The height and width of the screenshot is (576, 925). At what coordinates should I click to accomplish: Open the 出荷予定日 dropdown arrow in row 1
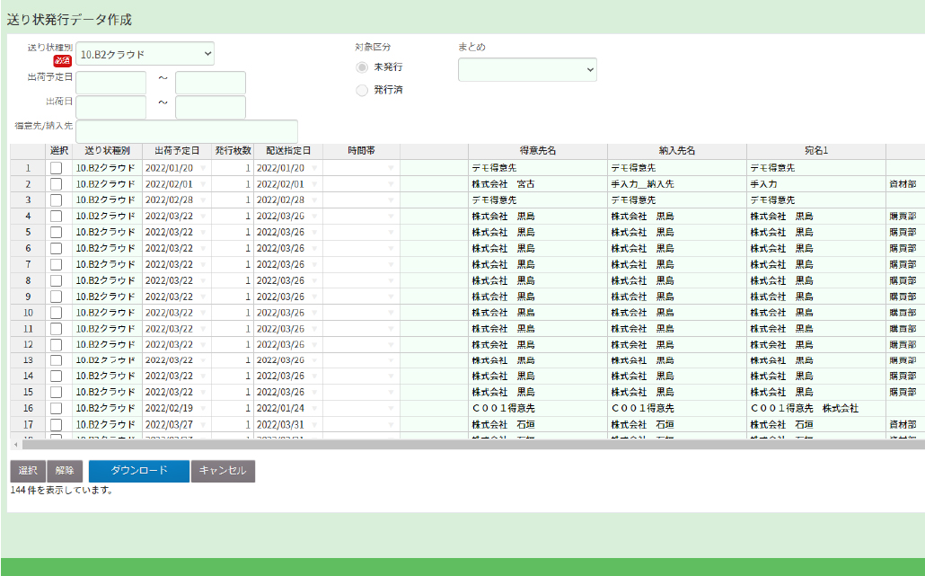click(204, 168)
